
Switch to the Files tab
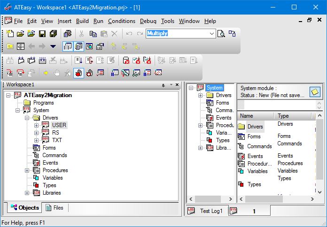(x=54, y=208)
